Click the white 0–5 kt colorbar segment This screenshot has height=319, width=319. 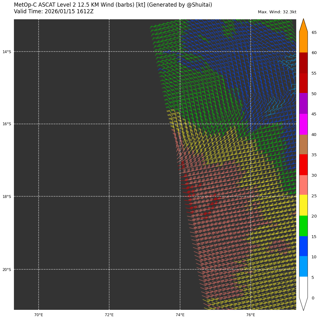(303, 287)
